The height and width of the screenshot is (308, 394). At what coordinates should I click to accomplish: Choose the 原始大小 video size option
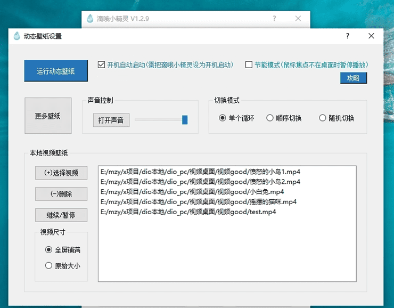(x=49, y=265)
